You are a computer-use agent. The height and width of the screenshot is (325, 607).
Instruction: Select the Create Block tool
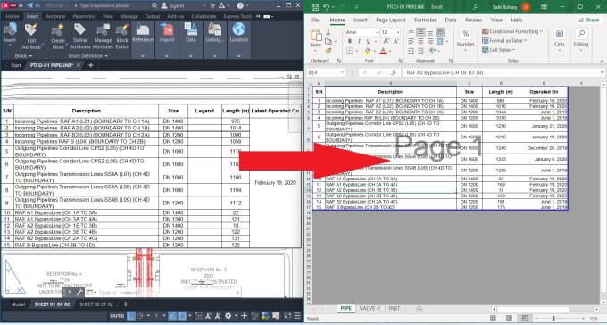58,36
